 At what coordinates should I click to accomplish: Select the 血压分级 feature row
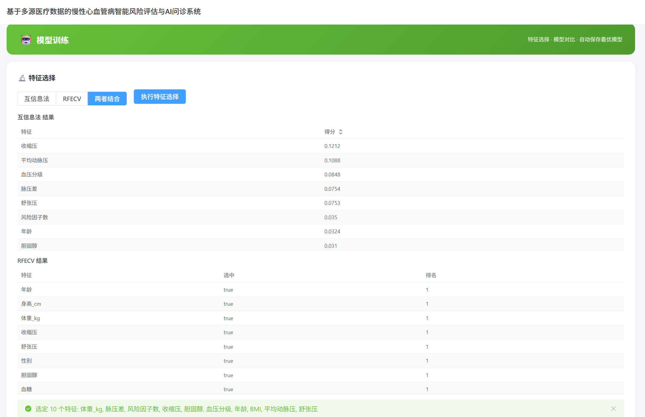(321, 174)
